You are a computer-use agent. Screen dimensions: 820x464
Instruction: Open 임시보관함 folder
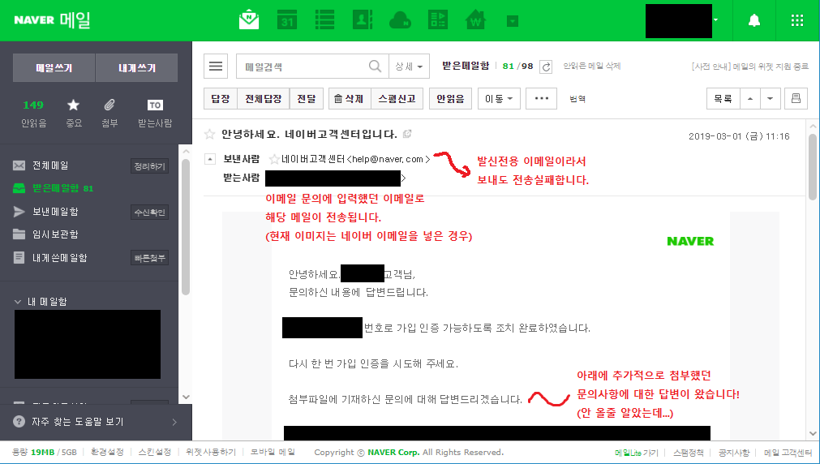pyautogui.click(x=55, y=234)
